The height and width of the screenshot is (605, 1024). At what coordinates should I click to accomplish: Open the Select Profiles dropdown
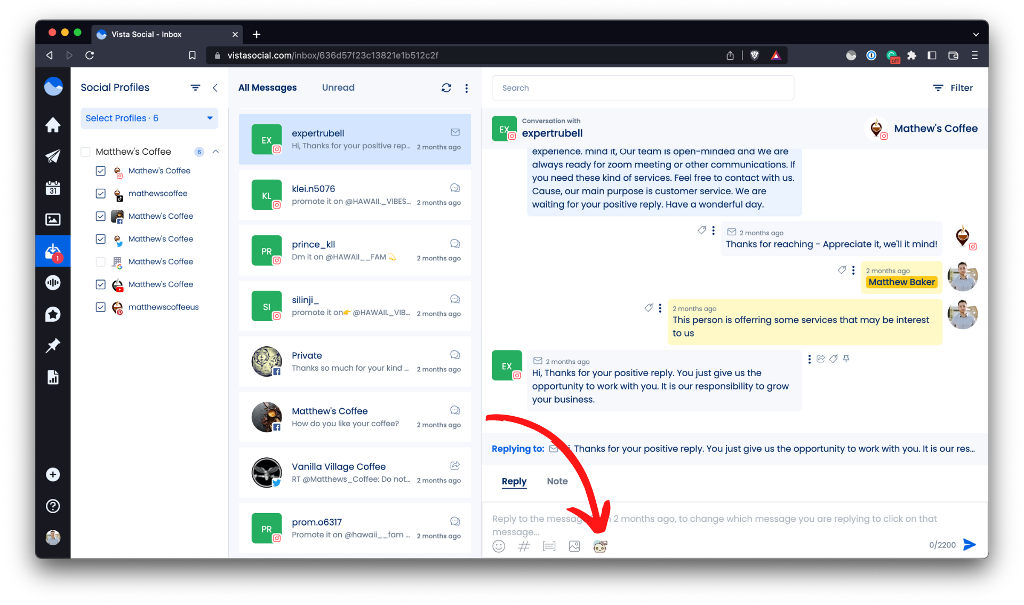tap(149, 118)
